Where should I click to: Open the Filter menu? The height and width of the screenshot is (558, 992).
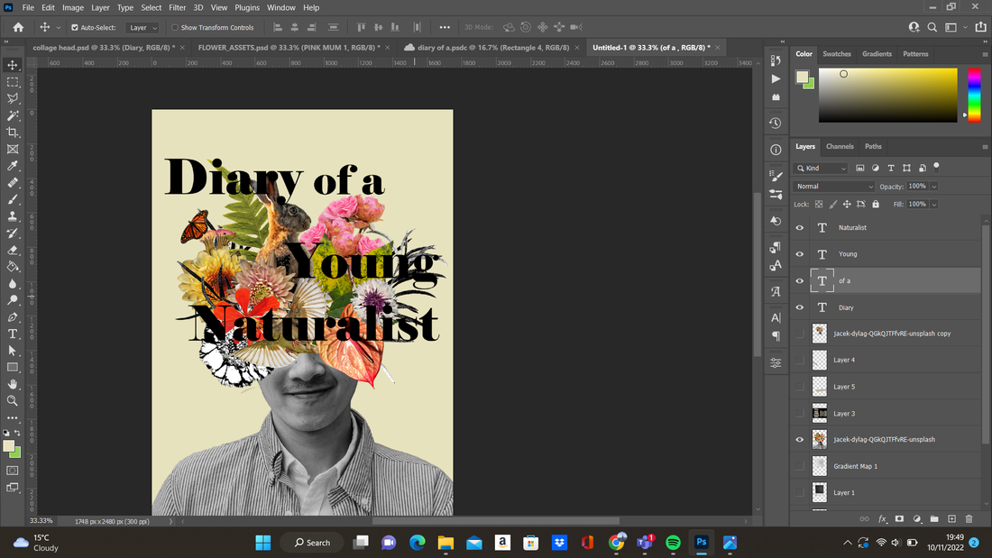pos(177,7)
